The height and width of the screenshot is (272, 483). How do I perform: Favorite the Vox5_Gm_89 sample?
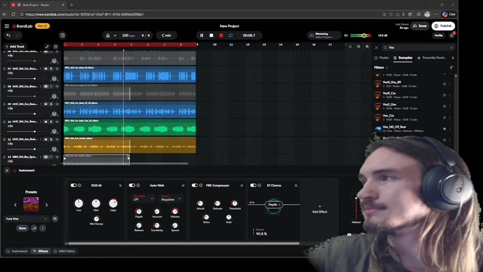pyautogui.click(x=445, y=84)
